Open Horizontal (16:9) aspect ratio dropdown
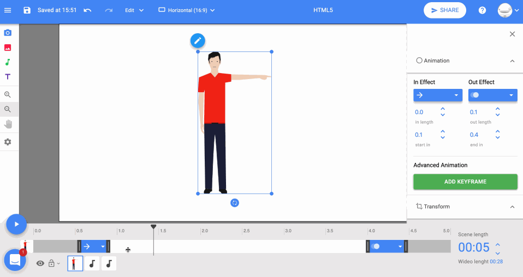The height and width of the screenshot is (277, 523). 187,10
